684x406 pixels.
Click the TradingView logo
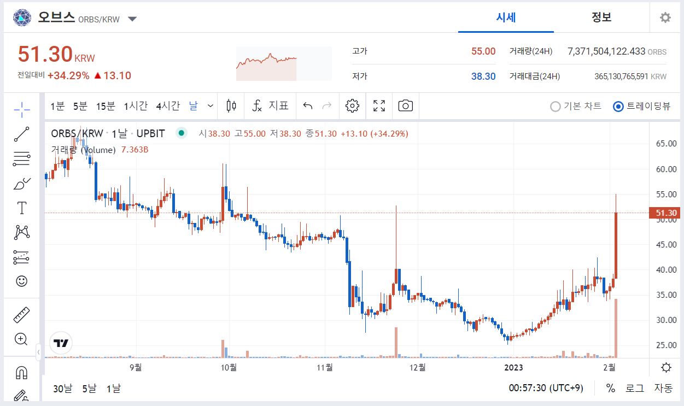61,343
